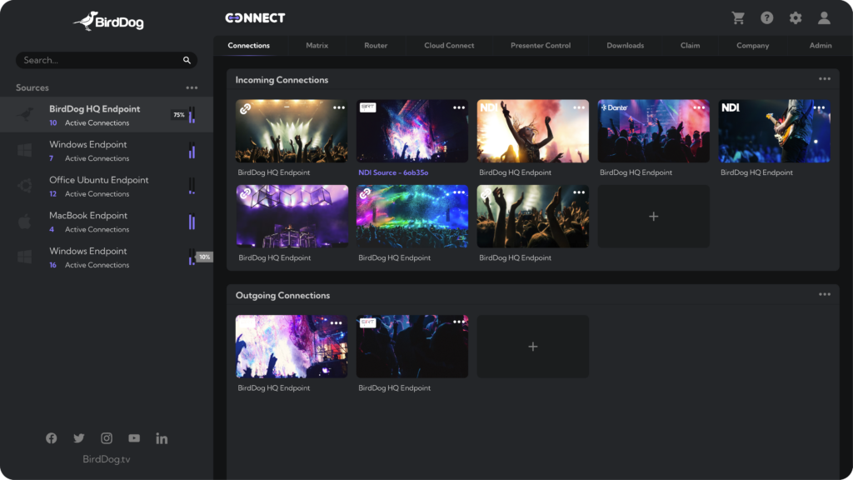This screenshot has height=480, width=853.
Task: Open Outgoing Connections panel options menu
Action: pos(824,295)
